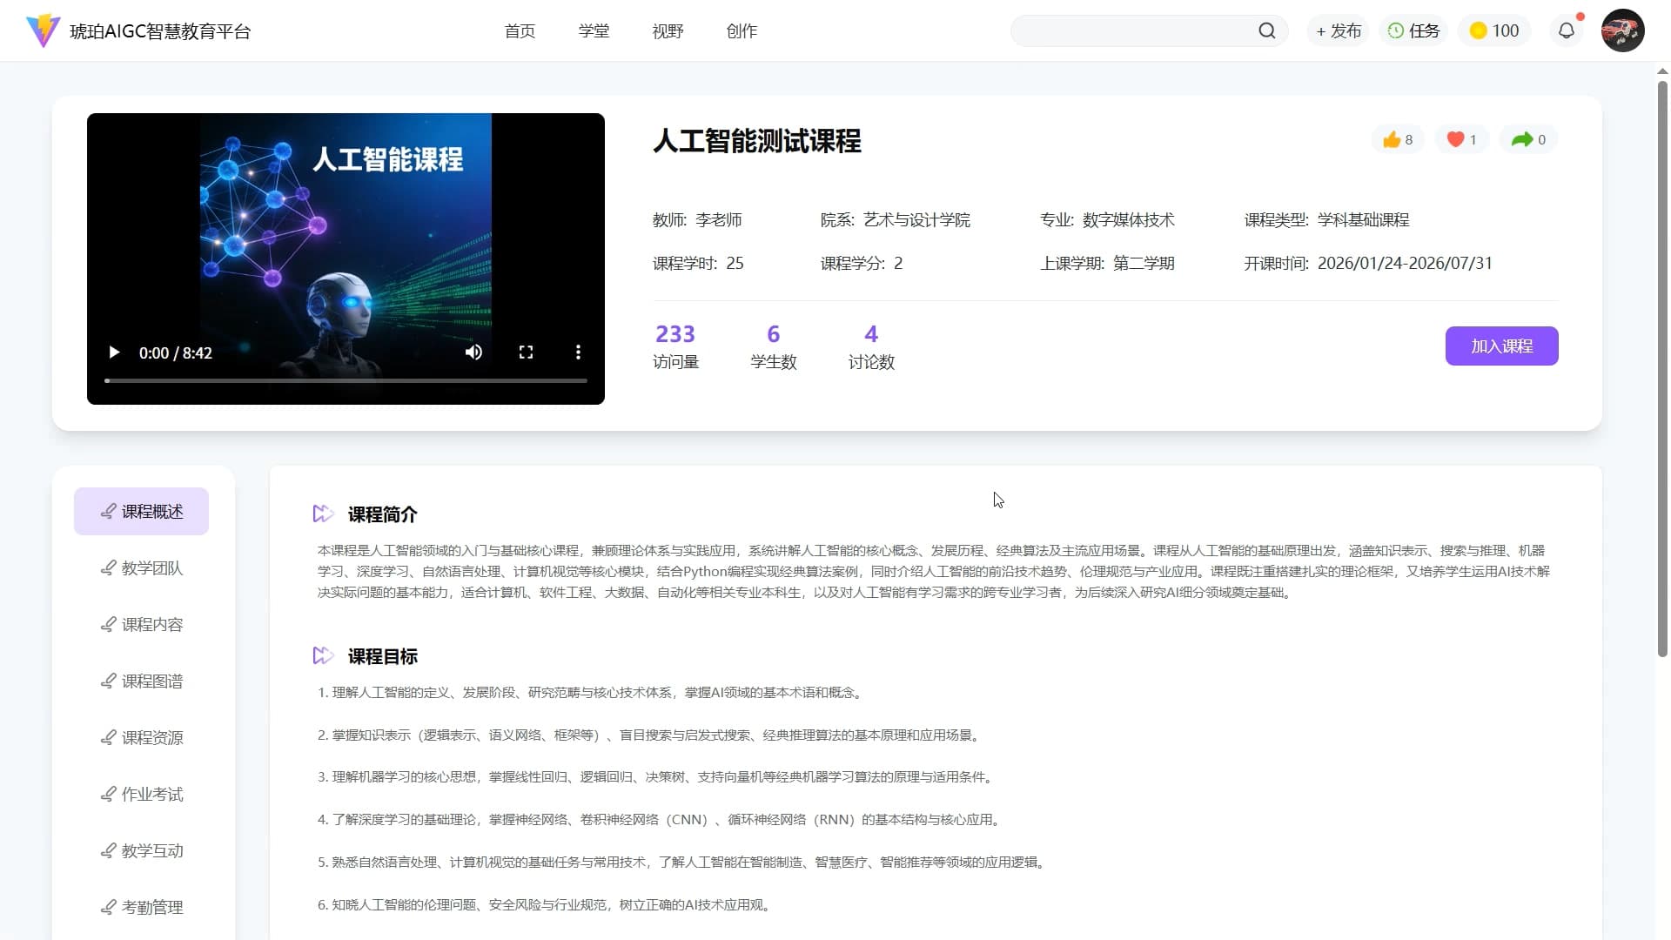
Task: Click teacher name 李老师
Action: click(719, 220)
